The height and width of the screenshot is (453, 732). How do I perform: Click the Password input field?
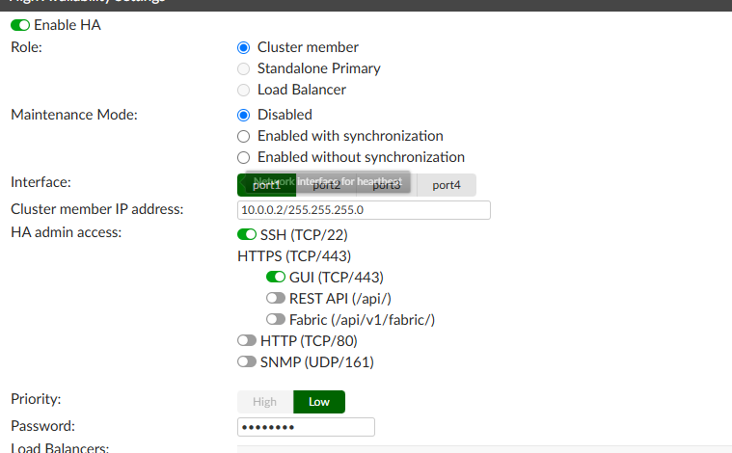click(x=306, y=427)
